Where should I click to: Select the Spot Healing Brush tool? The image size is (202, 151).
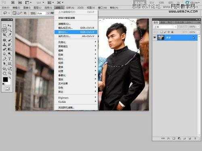coord(4,40)
